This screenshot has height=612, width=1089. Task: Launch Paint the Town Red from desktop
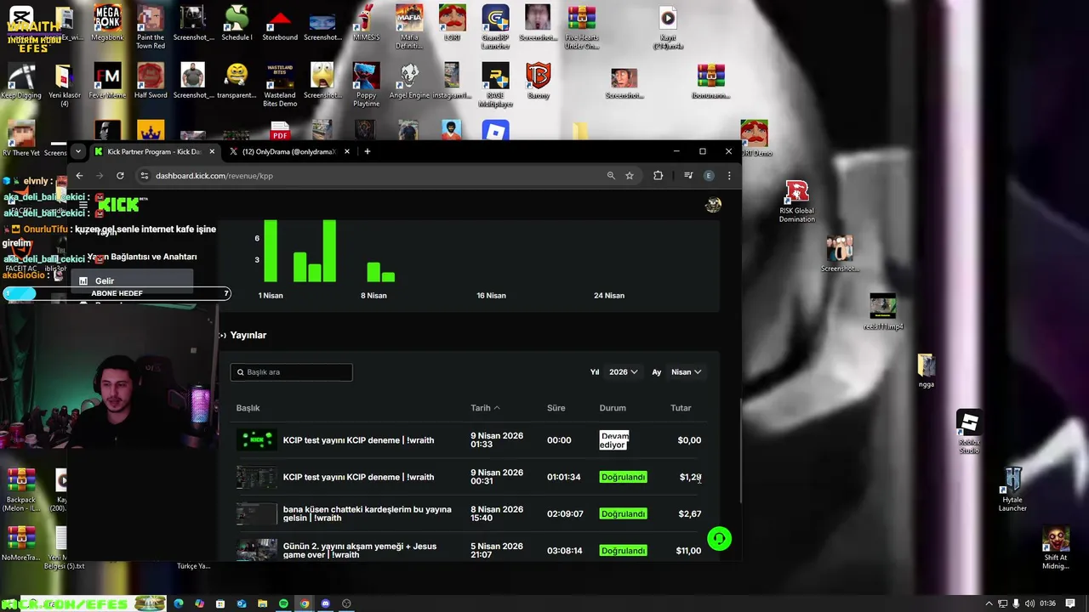151,26
